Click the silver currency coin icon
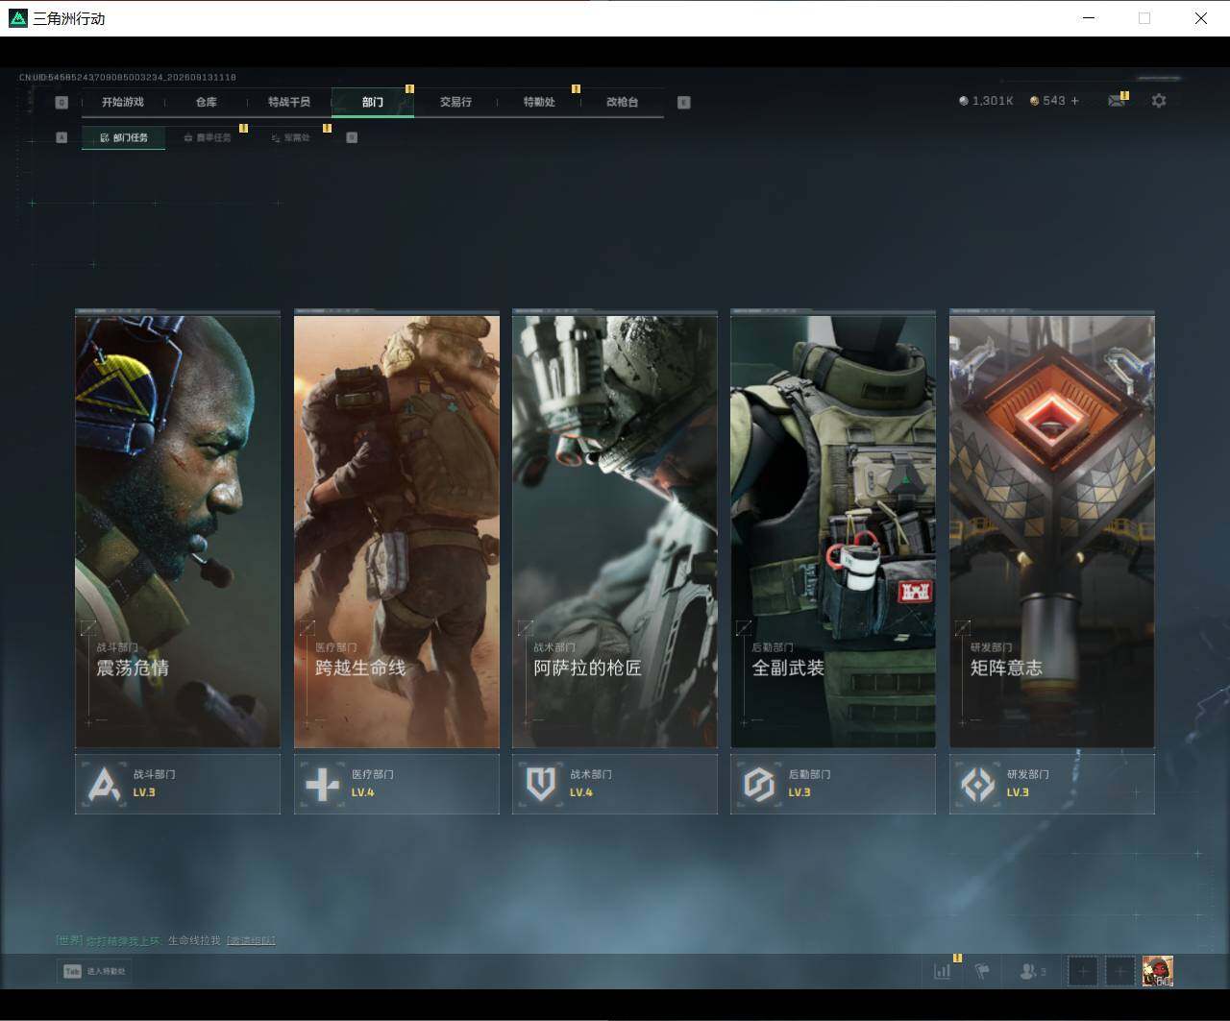The height and width of the screenshot is (1021, 1230). click(x=964, y=101)
